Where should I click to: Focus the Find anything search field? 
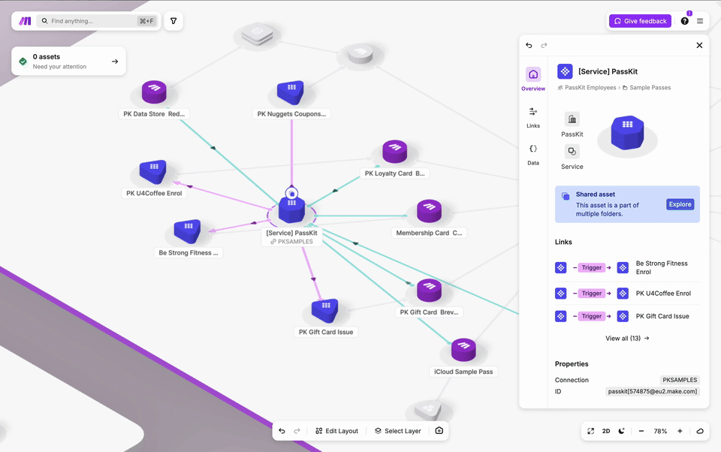(x=97, y=21)
